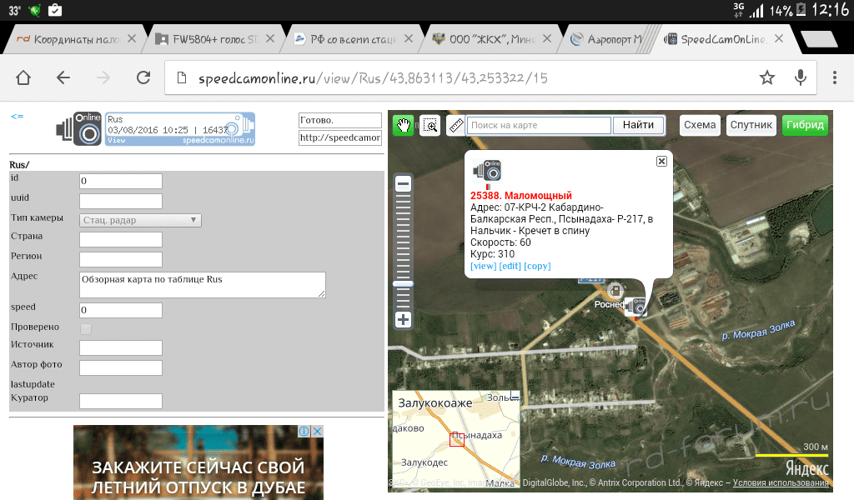Viewport: 854px width, 500px height.
Task: Open the Тип камеры dropdown
Action: (x=140, y=220)
